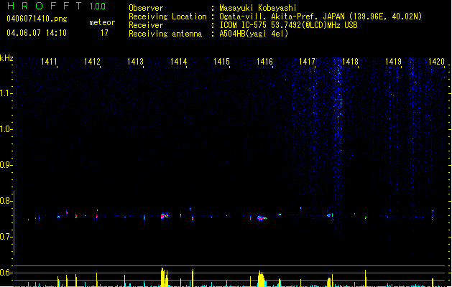Viewport: 452px width, 287px height.
Task: Click the ICOM IC-575 receiver value
Action: click(288, 25)
